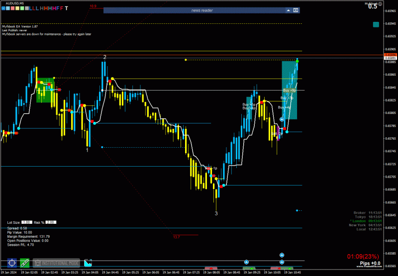Edit the Risk % input field
Viewport: 398px width, 276px height.
coord(51,222)
